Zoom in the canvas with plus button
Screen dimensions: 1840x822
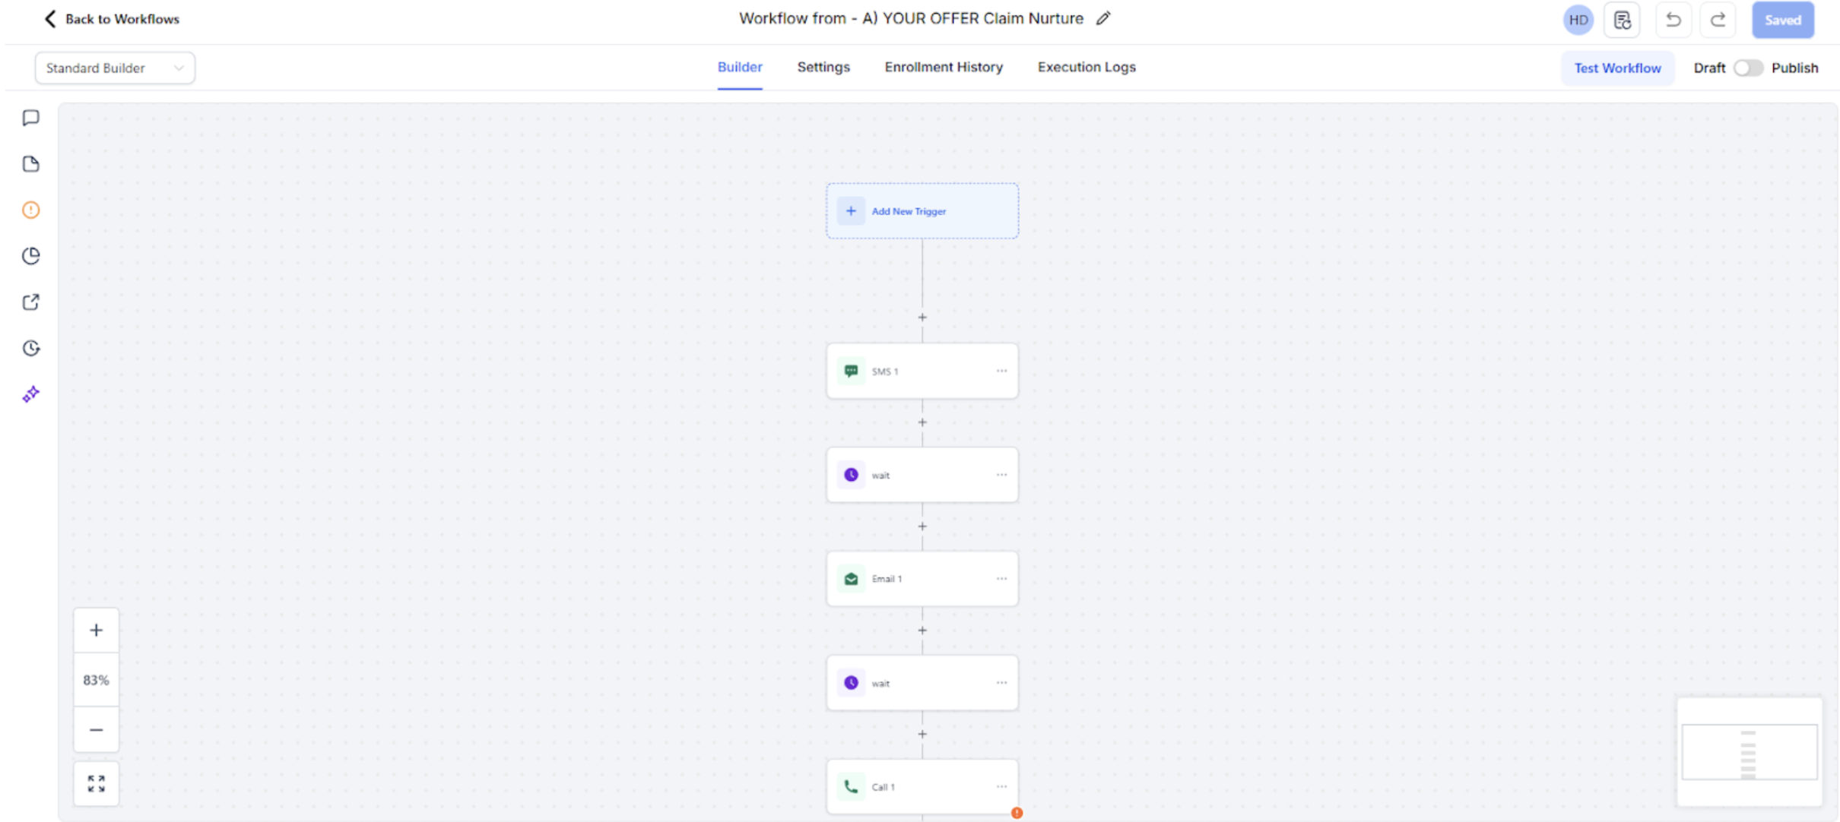click(96, 630)
